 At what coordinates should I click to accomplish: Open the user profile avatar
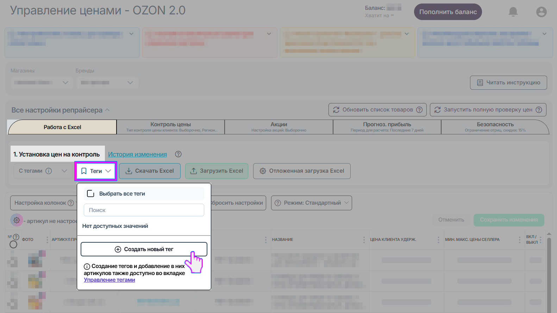(x=541, y=12)
